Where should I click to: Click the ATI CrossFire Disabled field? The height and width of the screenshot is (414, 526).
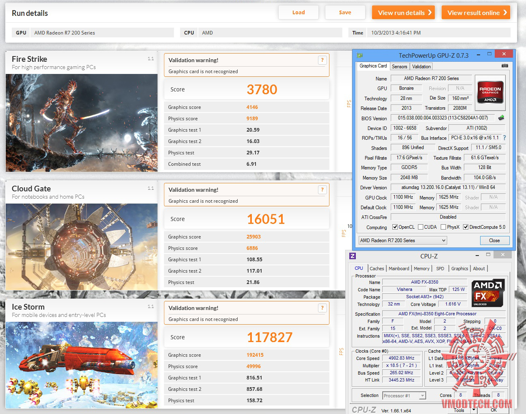448,217
